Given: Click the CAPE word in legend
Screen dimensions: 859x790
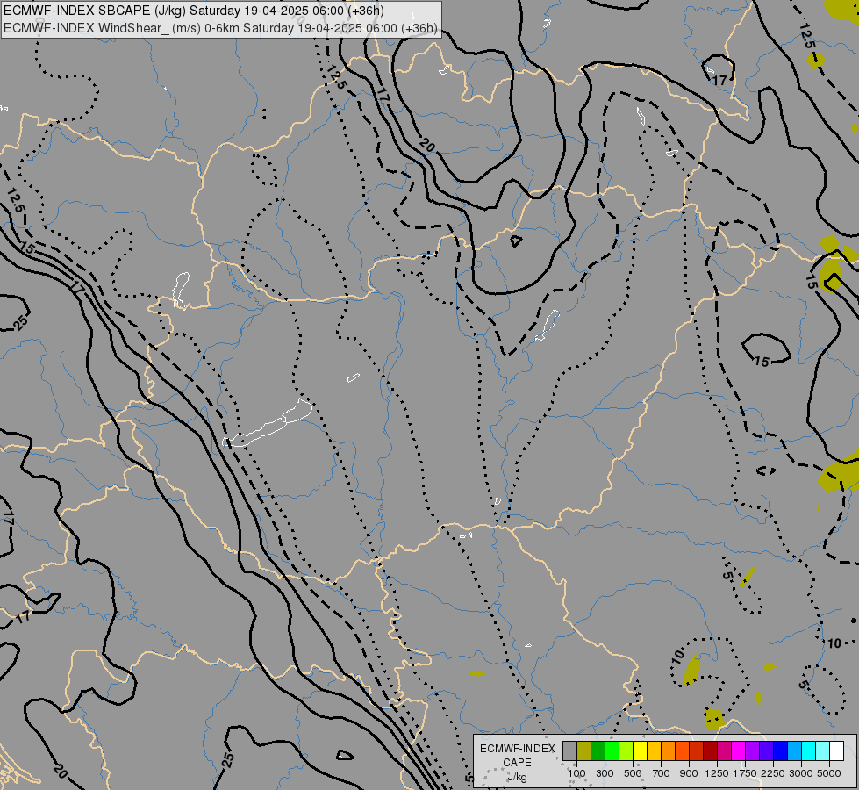Looking at the screenshot, I should [517, 763].
